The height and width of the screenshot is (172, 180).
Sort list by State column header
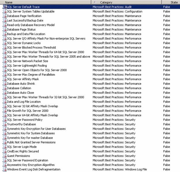pos(171,2)
